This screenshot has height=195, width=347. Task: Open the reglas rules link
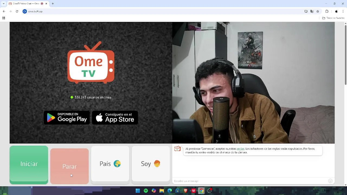click(x=240, y=149)
